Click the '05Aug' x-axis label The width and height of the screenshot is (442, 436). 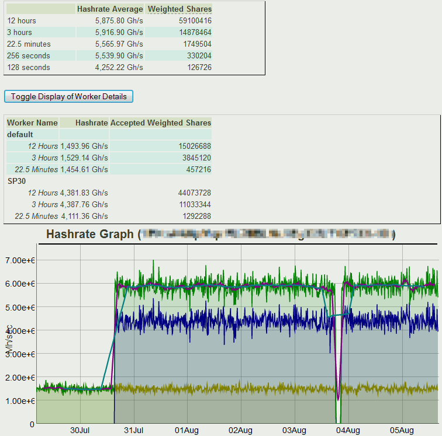pos(402,430)
